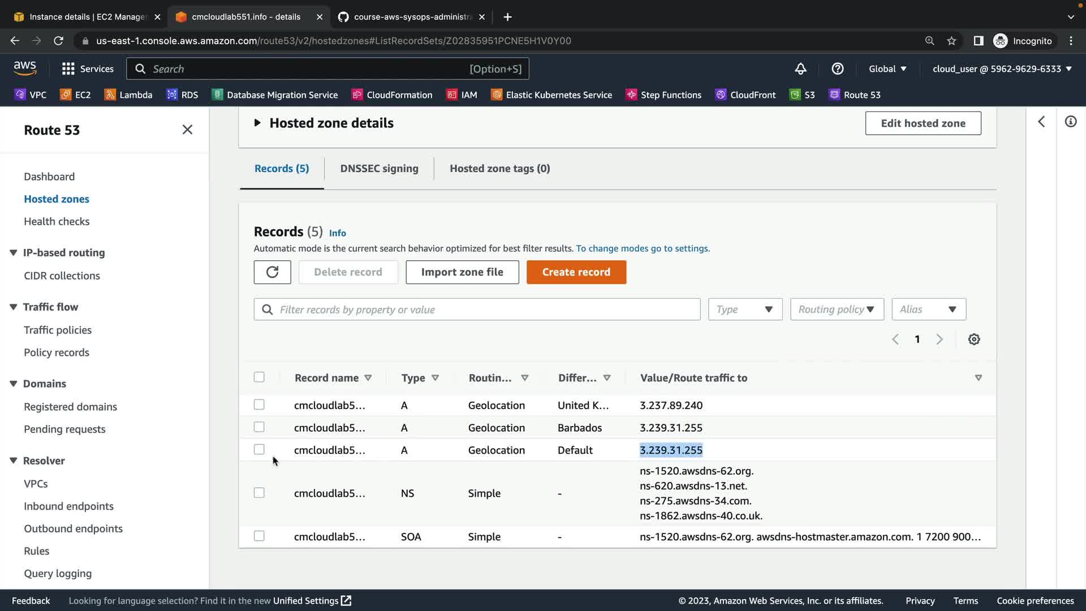Open table preferences gear icon
This screenshot has width=1086, height=611.
[973, 339]
